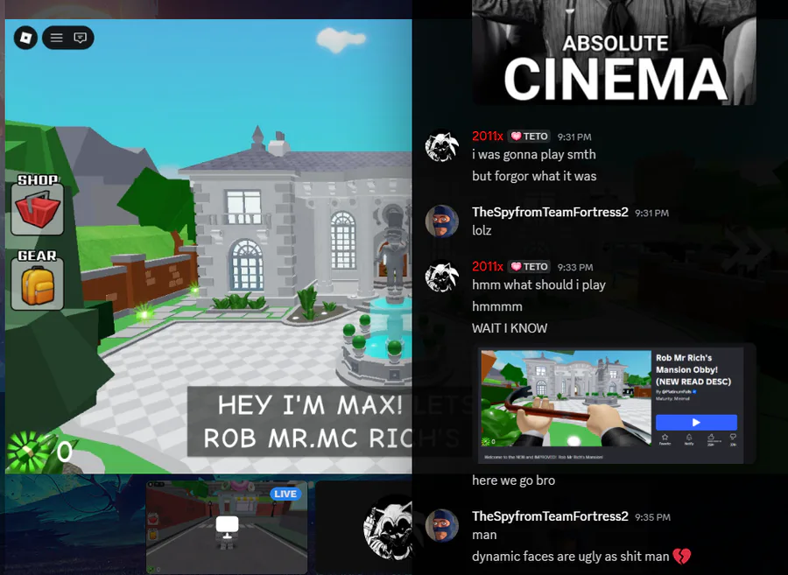
Task: Click 2011x avatar beside 9:31 PM message
Action: click(x=442, y=145)
